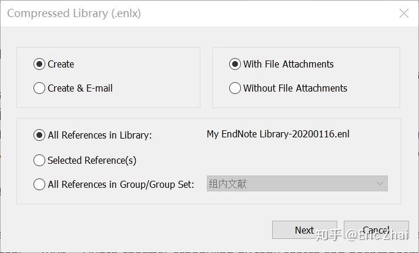This screenshot has height=253, width=419.
Task: Choose the "Create & E-mail" radio option
Action: coord(39,88)
